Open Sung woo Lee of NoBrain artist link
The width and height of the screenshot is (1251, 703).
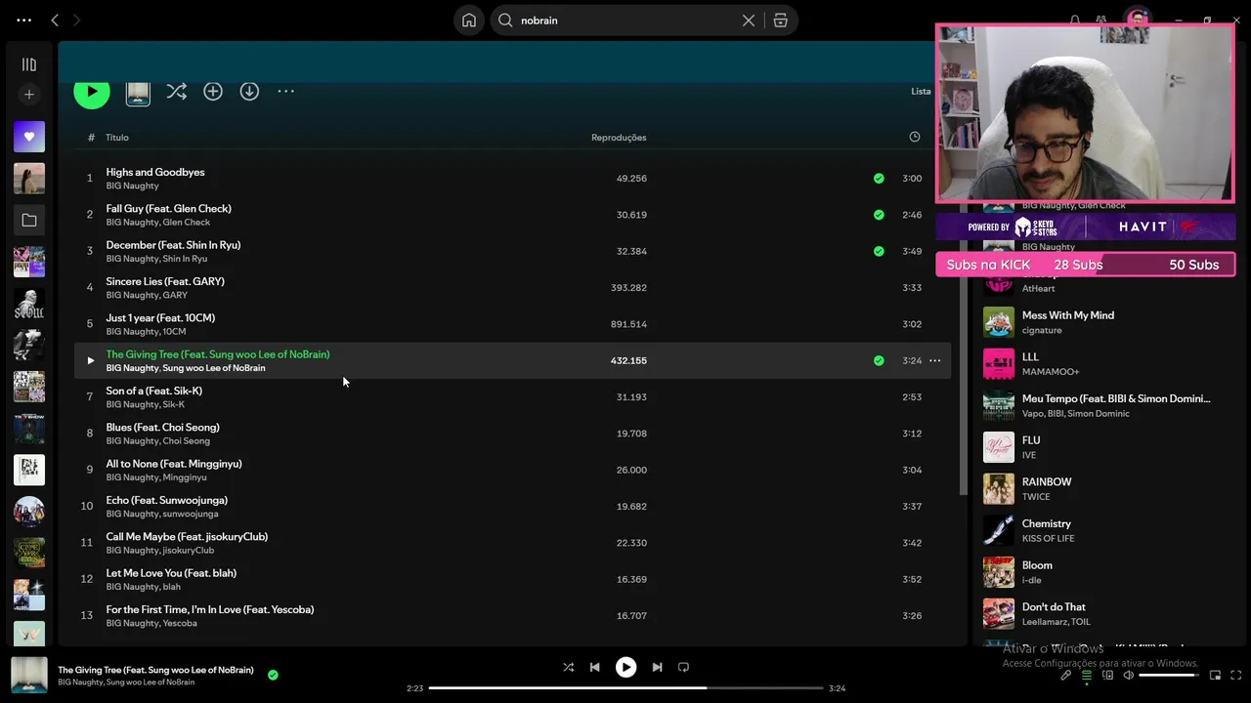point(213,368)
